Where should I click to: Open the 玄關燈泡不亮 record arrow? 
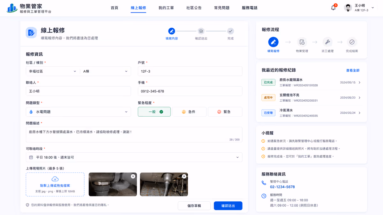coord(359,98)
